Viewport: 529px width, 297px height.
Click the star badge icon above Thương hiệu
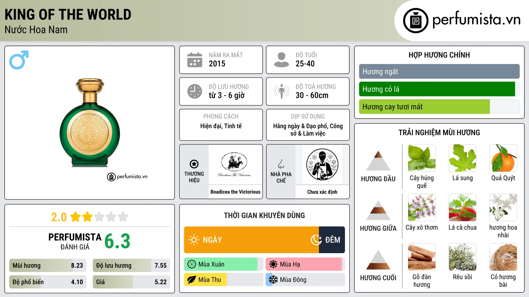pos(194,164)
